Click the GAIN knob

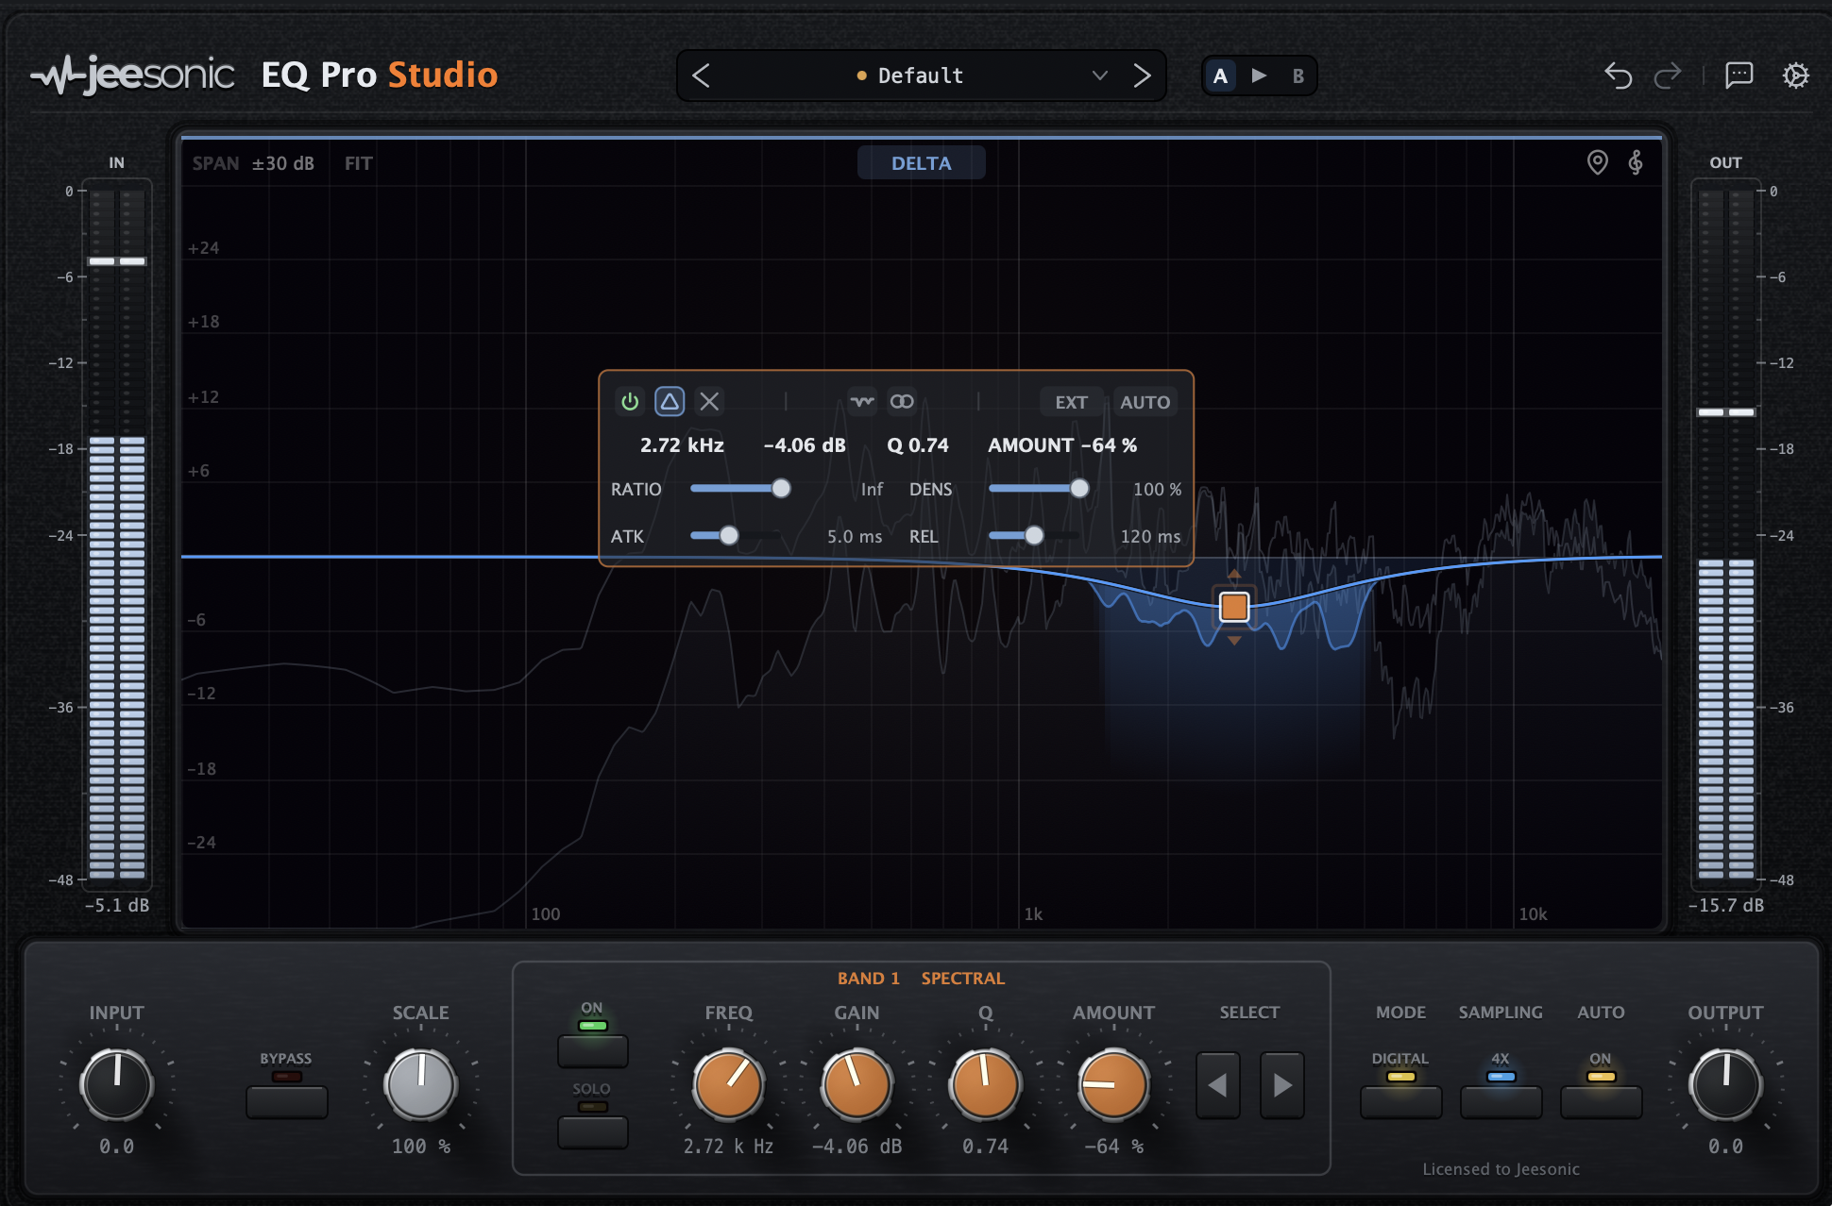pyautogui.click(x=857, y=1084)
